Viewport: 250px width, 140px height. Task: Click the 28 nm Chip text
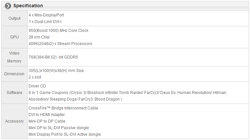click(39, 37)
